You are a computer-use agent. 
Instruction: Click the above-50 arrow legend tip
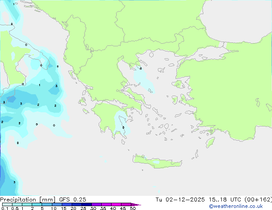click(136, 204)
